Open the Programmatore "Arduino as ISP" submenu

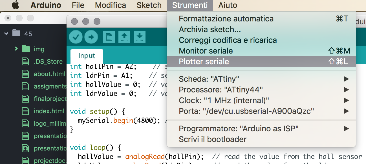(x=261, y=129)
